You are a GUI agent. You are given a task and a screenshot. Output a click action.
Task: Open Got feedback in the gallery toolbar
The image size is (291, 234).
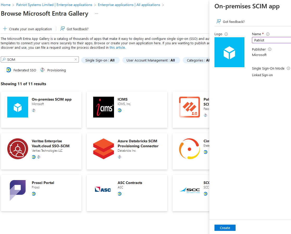[77, 29]
